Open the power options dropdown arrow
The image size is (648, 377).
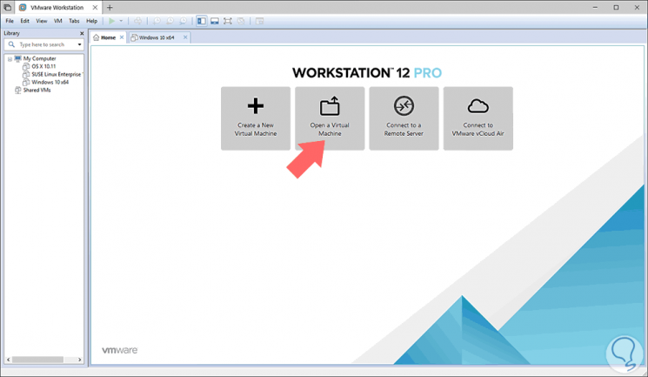point(121,21)
